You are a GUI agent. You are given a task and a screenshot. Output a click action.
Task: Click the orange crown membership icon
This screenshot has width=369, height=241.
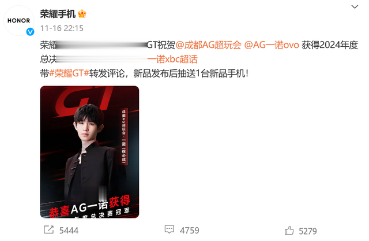point(82,14)
